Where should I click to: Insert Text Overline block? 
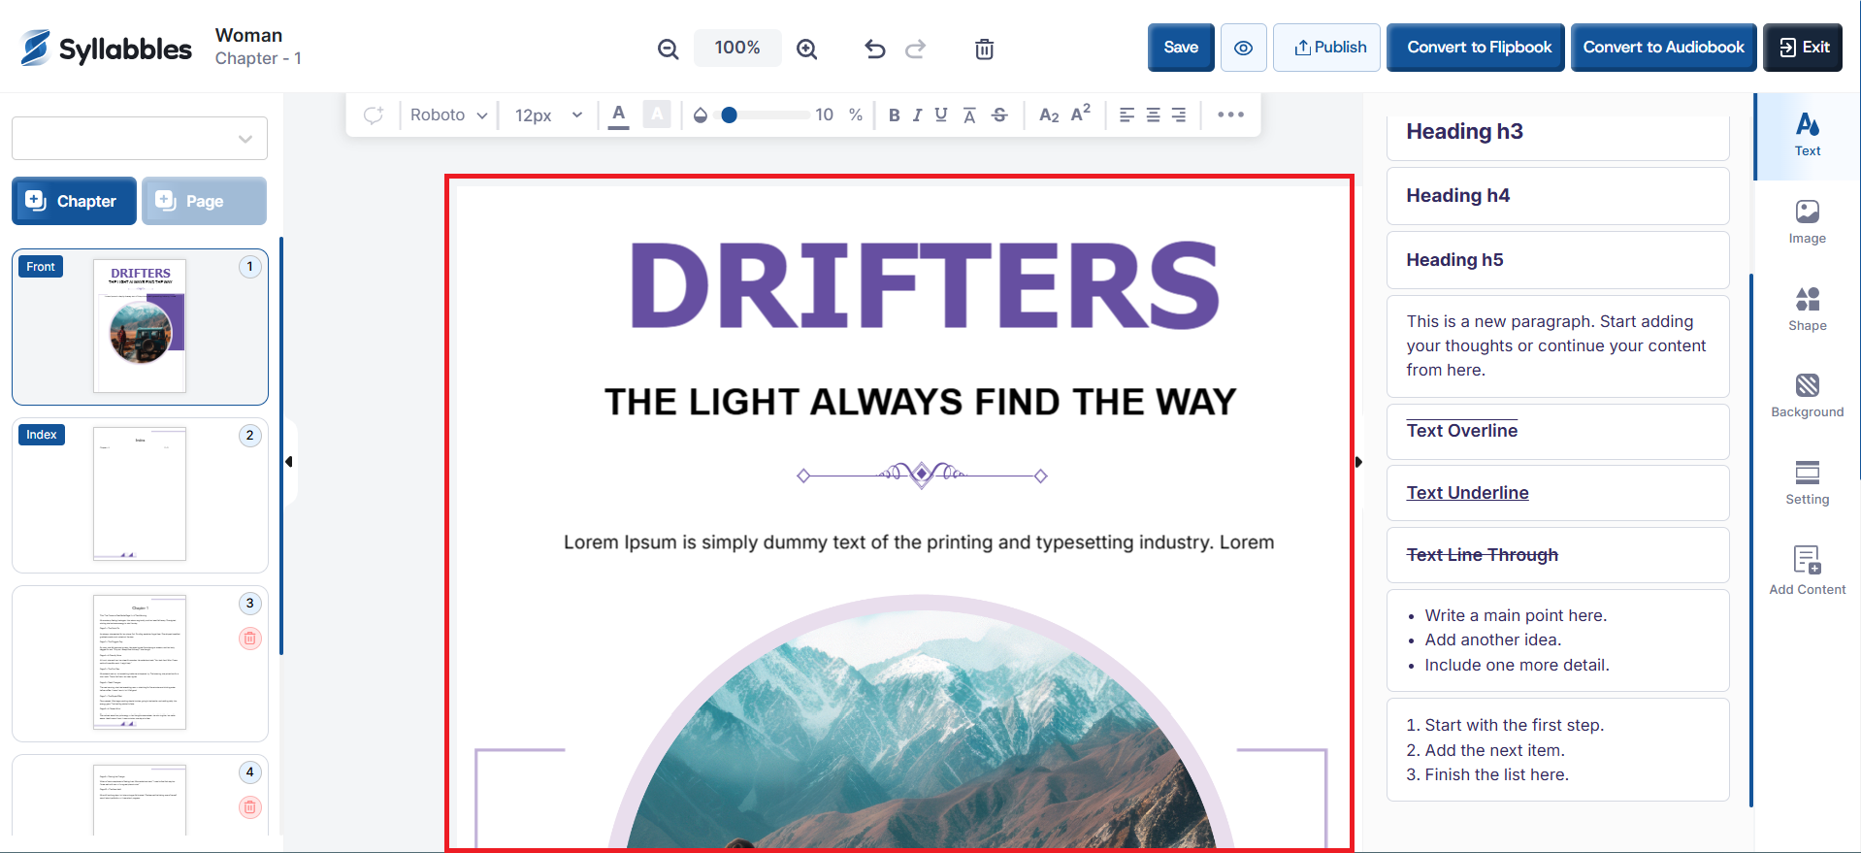point(1557,432)
